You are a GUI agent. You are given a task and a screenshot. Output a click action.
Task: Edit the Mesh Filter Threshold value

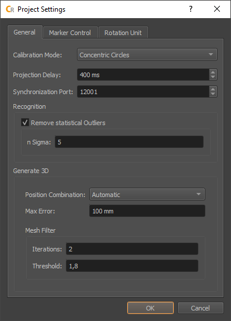click(132, 266)
